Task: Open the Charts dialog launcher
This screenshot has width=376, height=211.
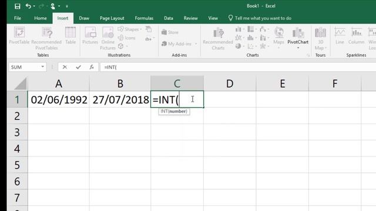Action: [308, 56]
